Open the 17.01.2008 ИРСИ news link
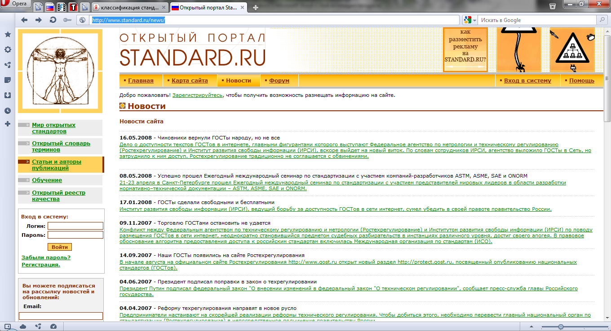The image size is (611, 331). click(x=336, y=209)
